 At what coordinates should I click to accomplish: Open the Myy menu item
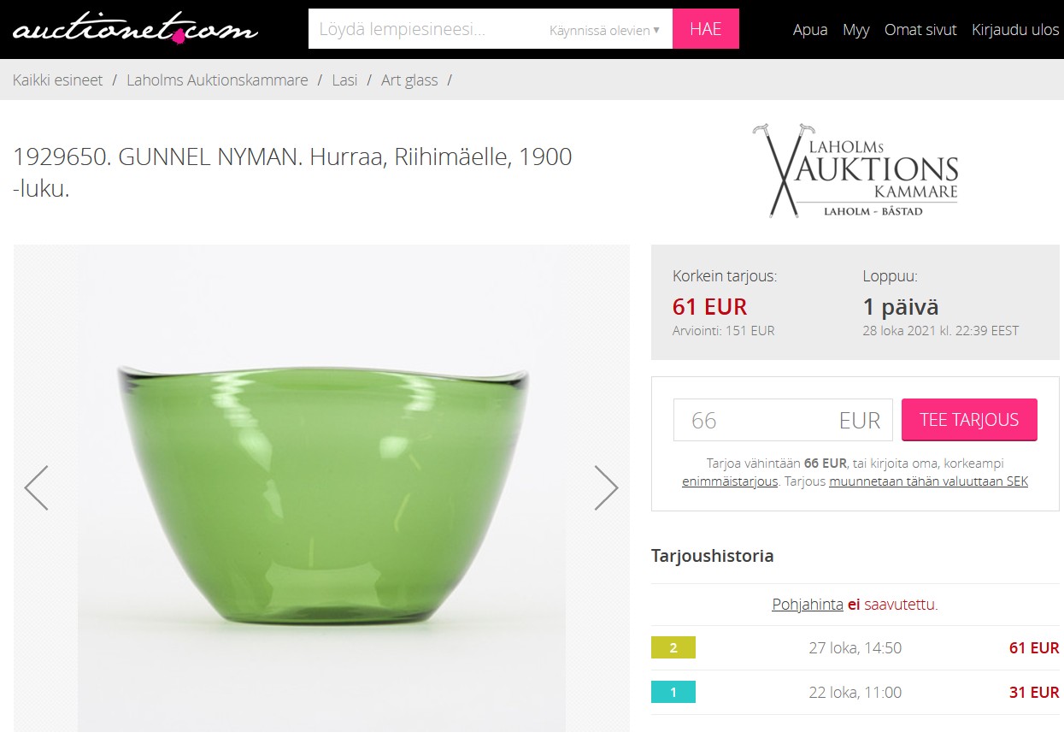(855, 30)
